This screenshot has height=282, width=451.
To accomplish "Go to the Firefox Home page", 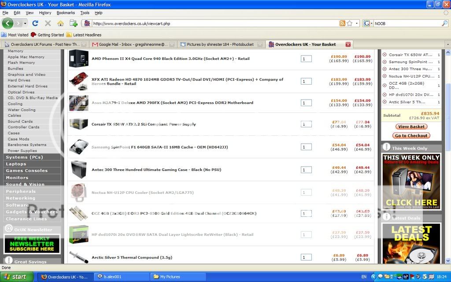I will (60, 23).
